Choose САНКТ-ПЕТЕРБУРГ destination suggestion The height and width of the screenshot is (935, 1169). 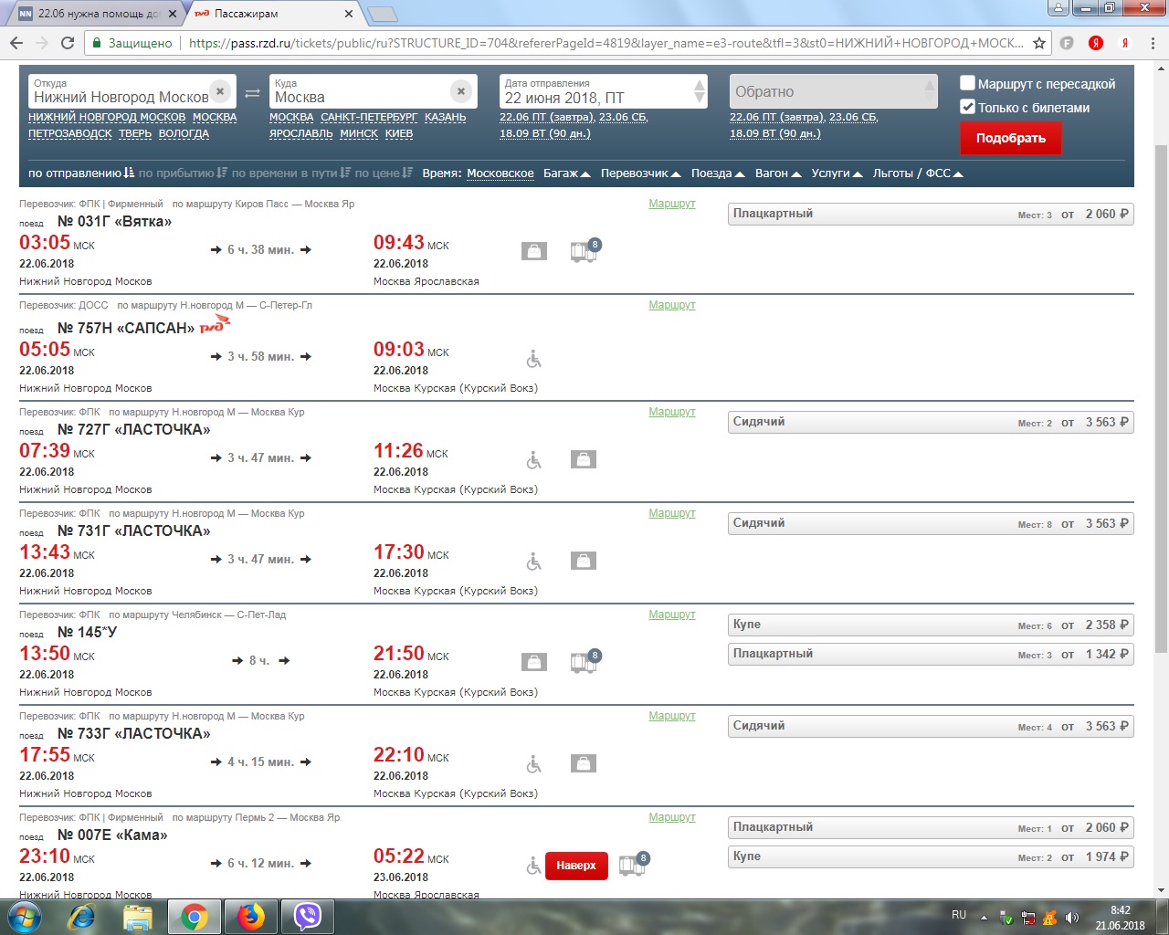(x=369, y=117)
